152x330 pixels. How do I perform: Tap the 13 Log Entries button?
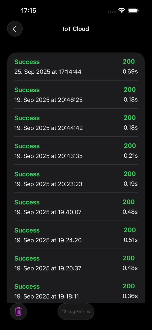[x=76, y=311]
